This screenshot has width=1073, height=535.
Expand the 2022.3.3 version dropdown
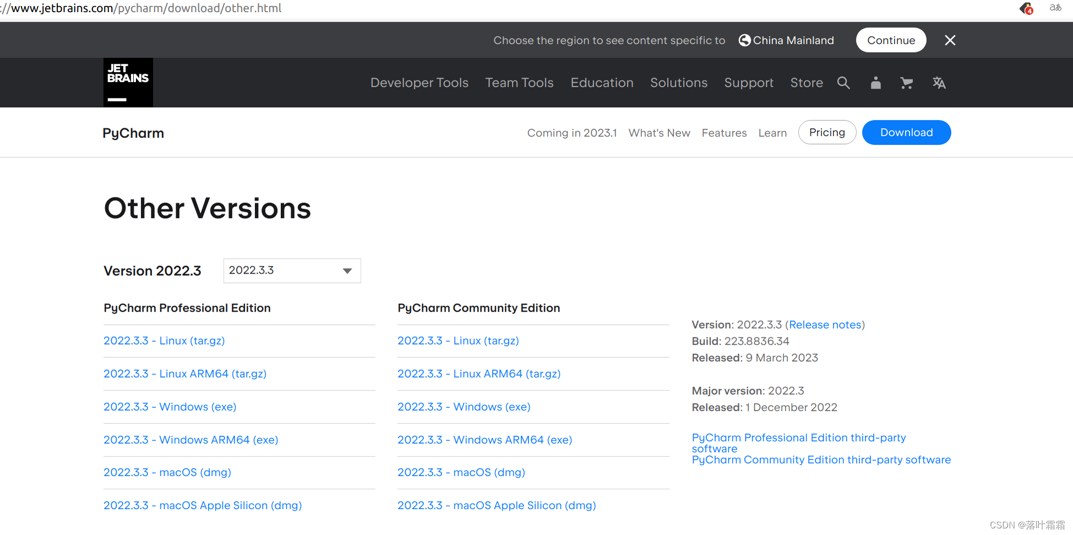[292, 270]
